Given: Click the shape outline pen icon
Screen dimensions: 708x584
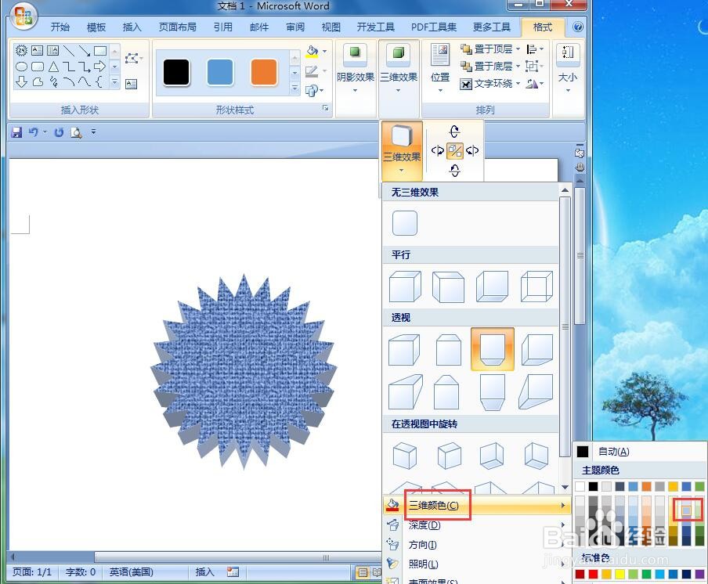Looking at the screenshot, I should click(x=312, y=71).
